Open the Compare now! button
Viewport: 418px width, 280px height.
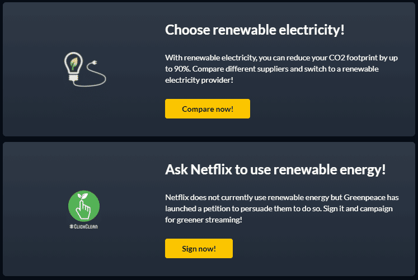(208, 108)
